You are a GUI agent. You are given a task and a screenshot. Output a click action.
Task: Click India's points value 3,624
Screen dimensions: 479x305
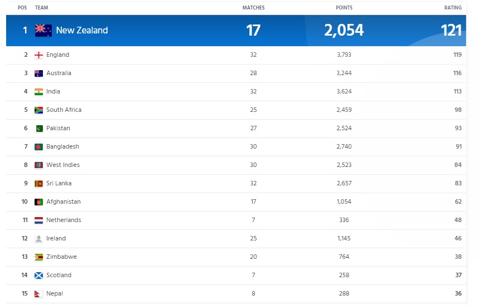(344, 91)
